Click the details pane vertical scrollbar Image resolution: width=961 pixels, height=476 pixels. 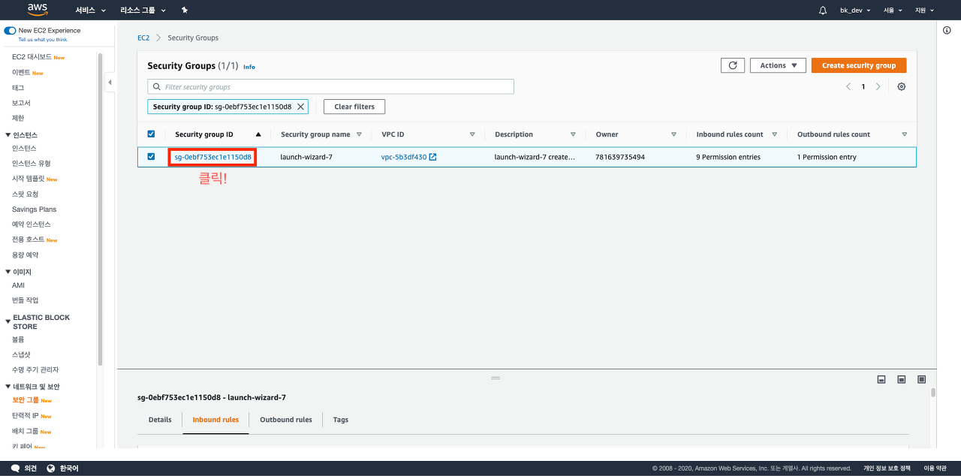tap(933, 392)
